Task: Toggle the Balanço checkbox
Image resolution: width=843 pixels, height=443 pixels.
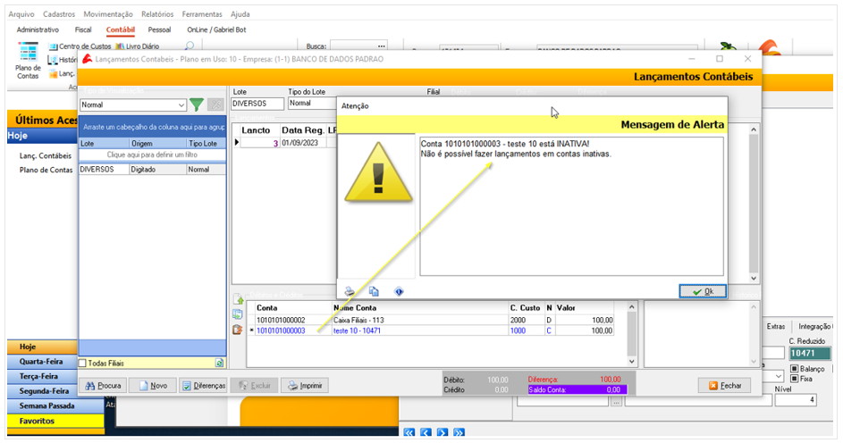Action: pos(794,369)
